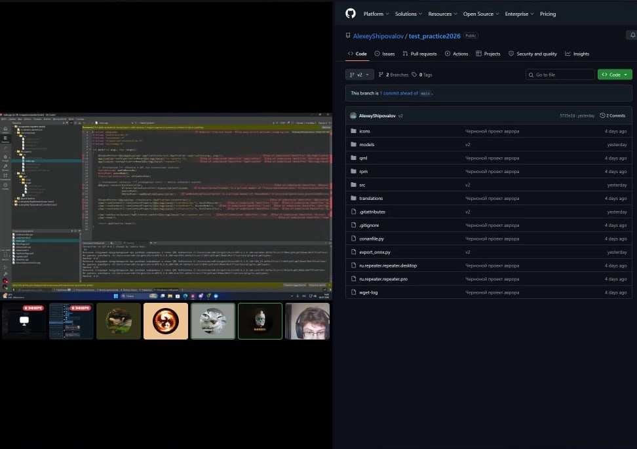Viewport: 637px width, 449px height.
Task: Click the folder icon of models row
Action: pyautogui.click(x=353, y=144)
